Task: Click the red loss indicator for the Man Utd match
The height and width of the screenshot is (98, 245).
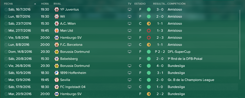Action: 149,31
